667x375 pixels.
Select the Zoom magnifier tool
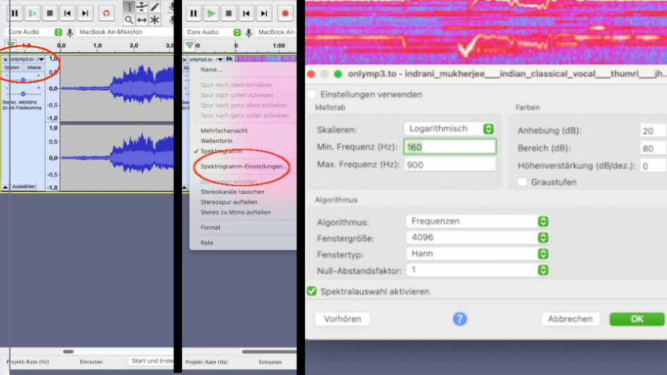[x=129, y=20]
